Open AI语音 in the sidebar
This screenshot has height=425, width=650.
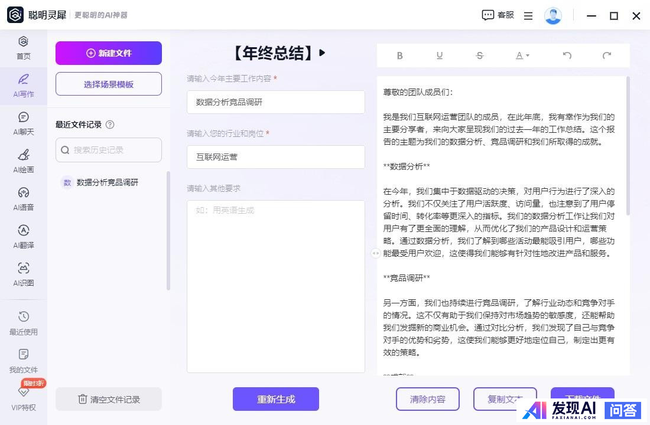point(24,199)
